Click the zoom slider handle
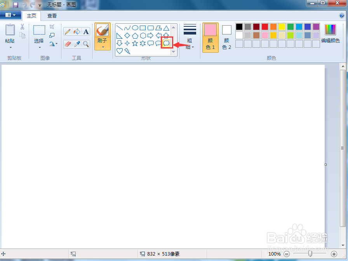Image resolution: width=348 pixels, height=261 pixels. point(310,254)
